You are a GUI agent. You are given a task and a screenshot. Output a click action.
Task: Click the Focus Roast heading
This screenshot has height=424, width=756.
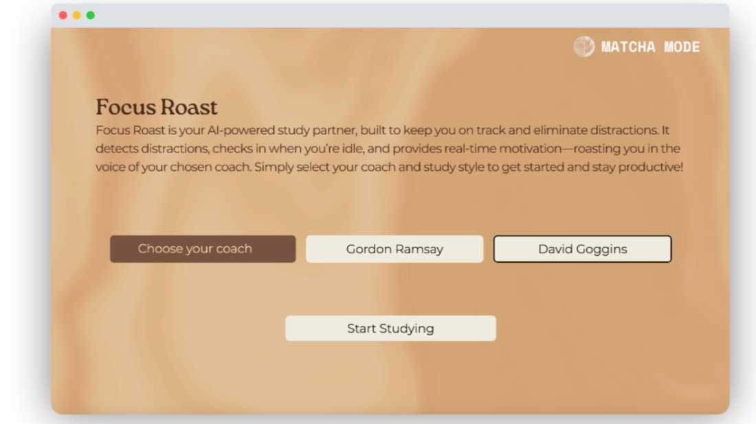(156, 107)
